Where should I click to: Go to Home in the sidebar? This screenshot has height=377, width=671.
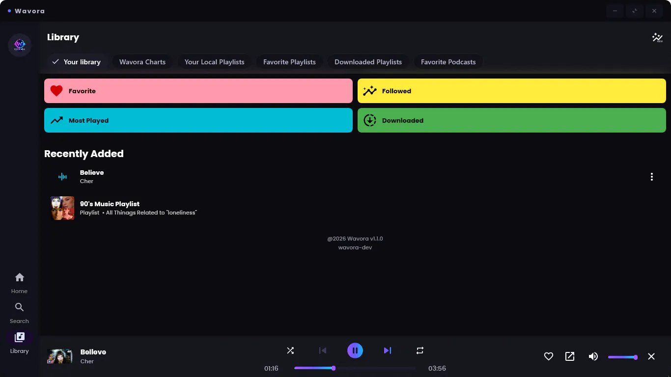coord(20,283)
